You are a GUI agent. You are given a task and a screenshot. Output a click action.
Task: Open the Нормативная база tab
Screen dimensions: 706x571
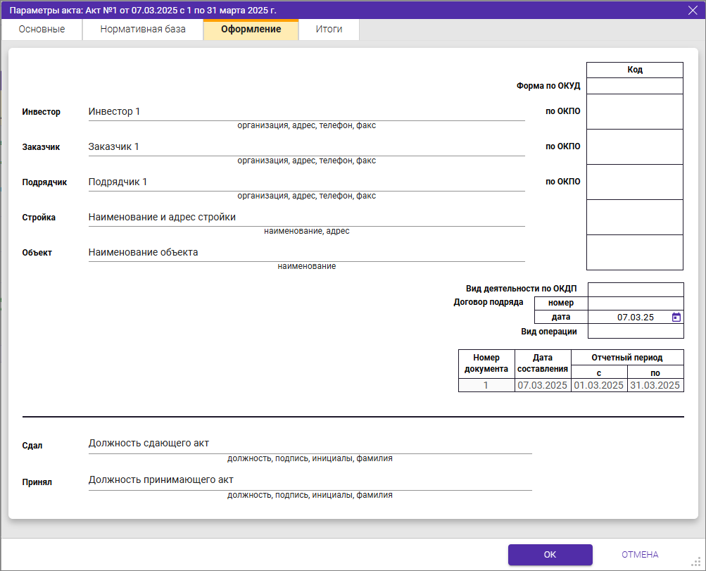click(x=143, y=30)
